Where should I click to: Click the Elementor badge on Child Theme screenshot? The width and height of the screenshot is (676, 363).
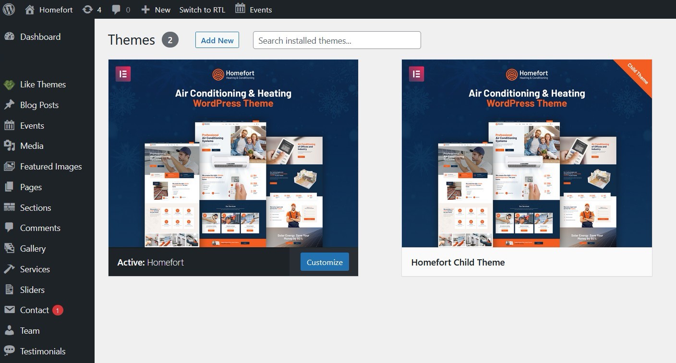pyautogui.click(x=416, y=74)
